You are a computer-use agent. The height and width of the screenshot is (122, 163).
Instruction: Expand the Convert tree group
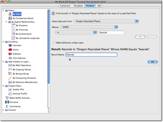click(3, 110)
